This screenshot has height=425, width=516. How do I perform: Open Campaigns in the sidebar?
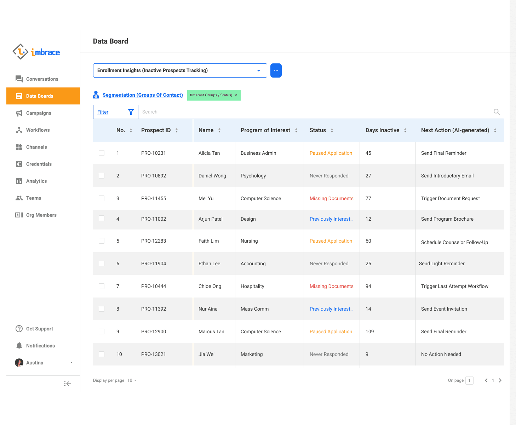point(39,113)
